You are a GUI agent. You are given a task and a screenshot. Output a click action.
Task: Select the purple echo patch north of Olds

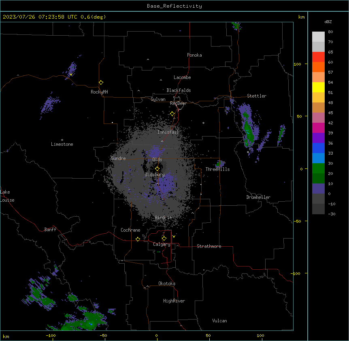(x=155, y=151)
